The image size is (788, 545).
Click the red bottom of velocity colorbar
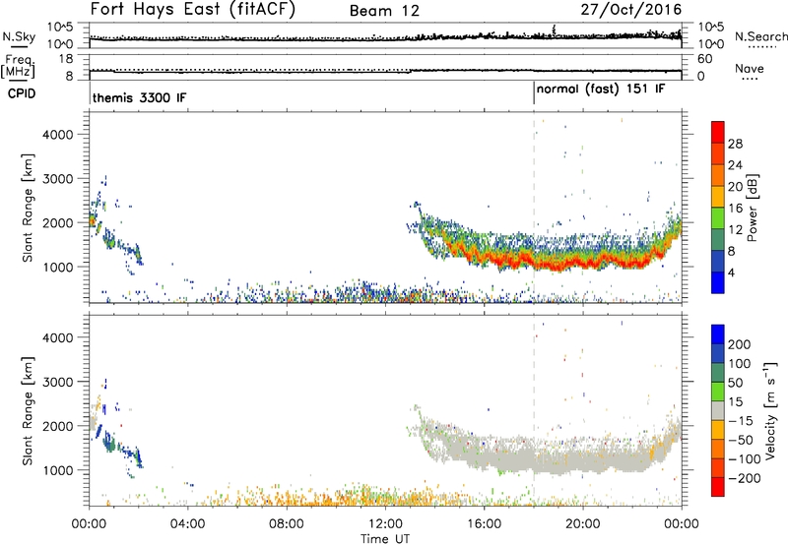pyautogui.click(x=718, y=487)
